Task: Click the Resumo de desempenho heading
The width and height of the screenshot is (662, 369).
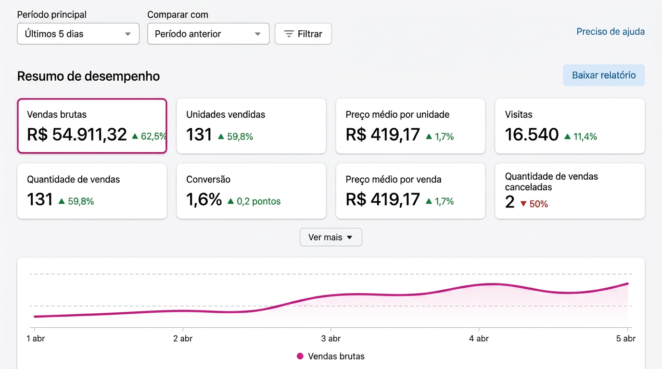Action: coord(89,76)
